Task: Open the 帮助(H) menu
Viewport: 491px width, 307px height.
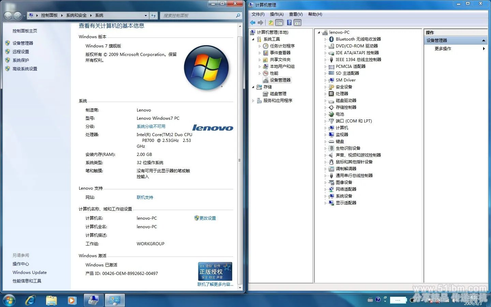Action: coord(315,14)
